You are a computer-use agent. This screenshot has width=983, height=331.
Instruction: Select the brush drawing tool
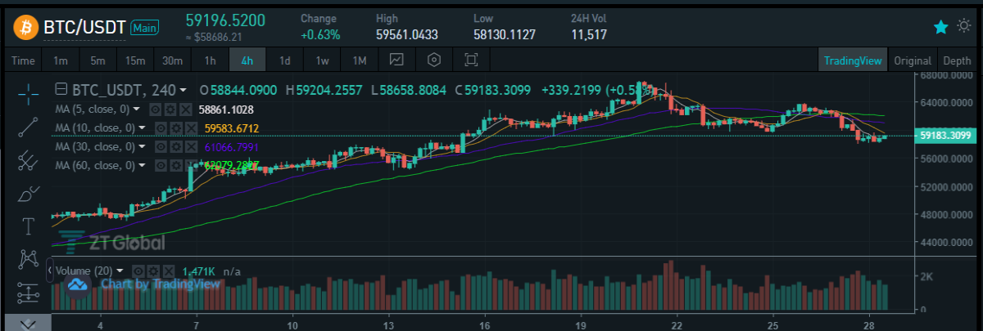tap(29, 194)
